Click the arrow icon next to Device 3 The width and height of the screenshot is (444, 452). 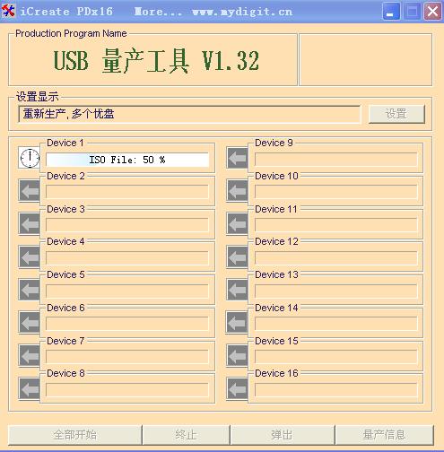[x=30, y=224]
